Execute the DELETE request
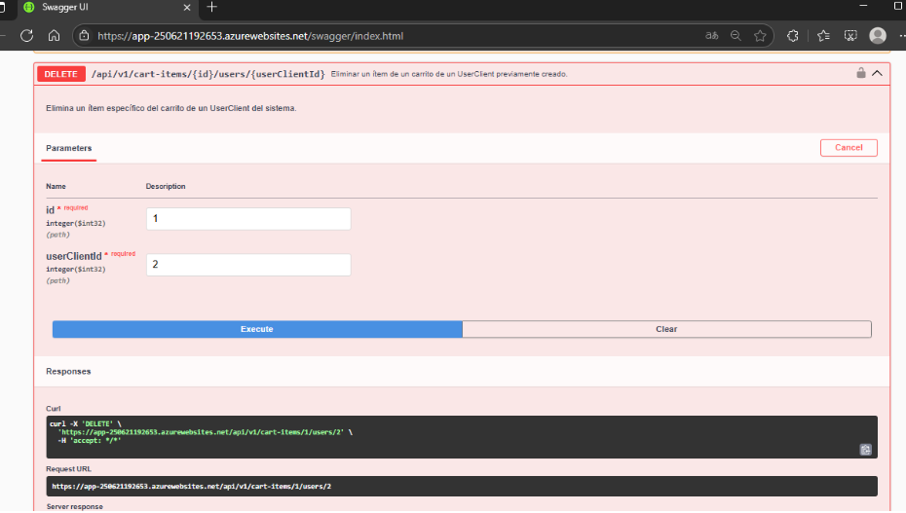This screenshot has width=906, height=513. (257, 329)
